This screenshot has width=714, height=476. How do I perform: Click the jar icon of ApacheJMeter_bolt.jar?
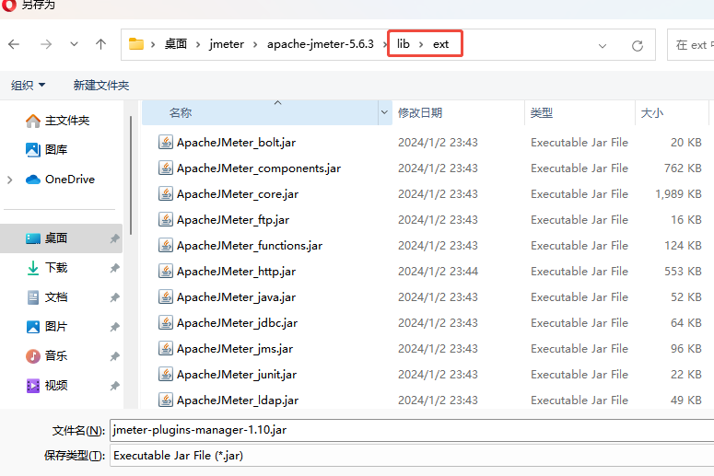[x=165, y=143]
